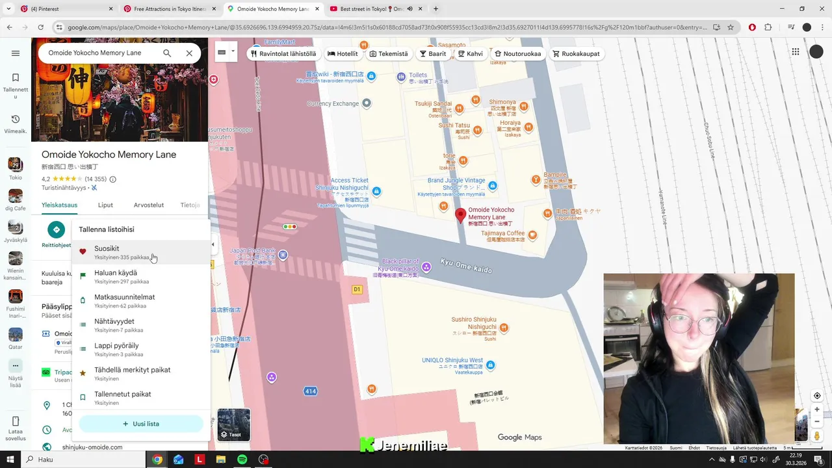This screenshot has width=832, height=468.
Task: Switch to Best street in Tokyo tab
Action: coord(376,9)
